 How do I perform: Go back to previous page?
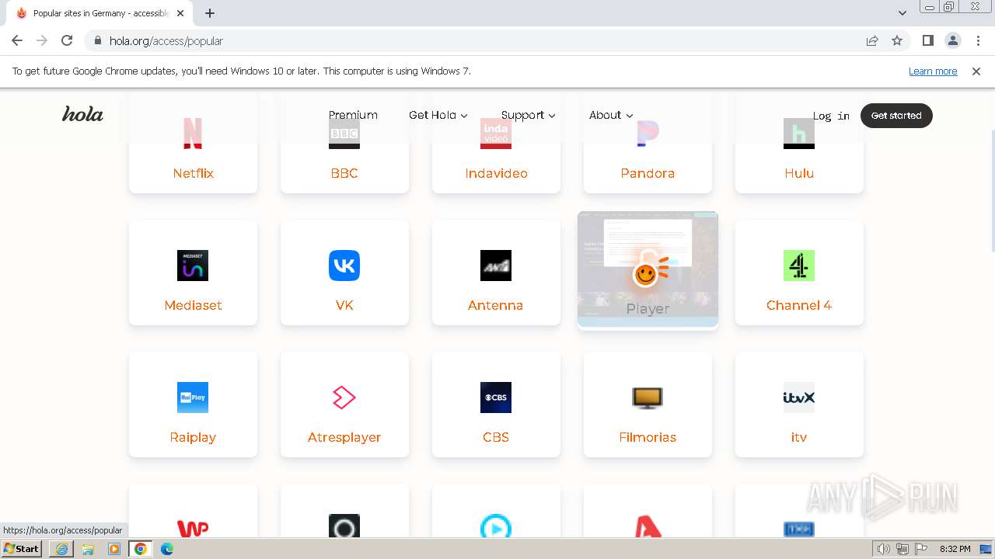coord(17,40)
